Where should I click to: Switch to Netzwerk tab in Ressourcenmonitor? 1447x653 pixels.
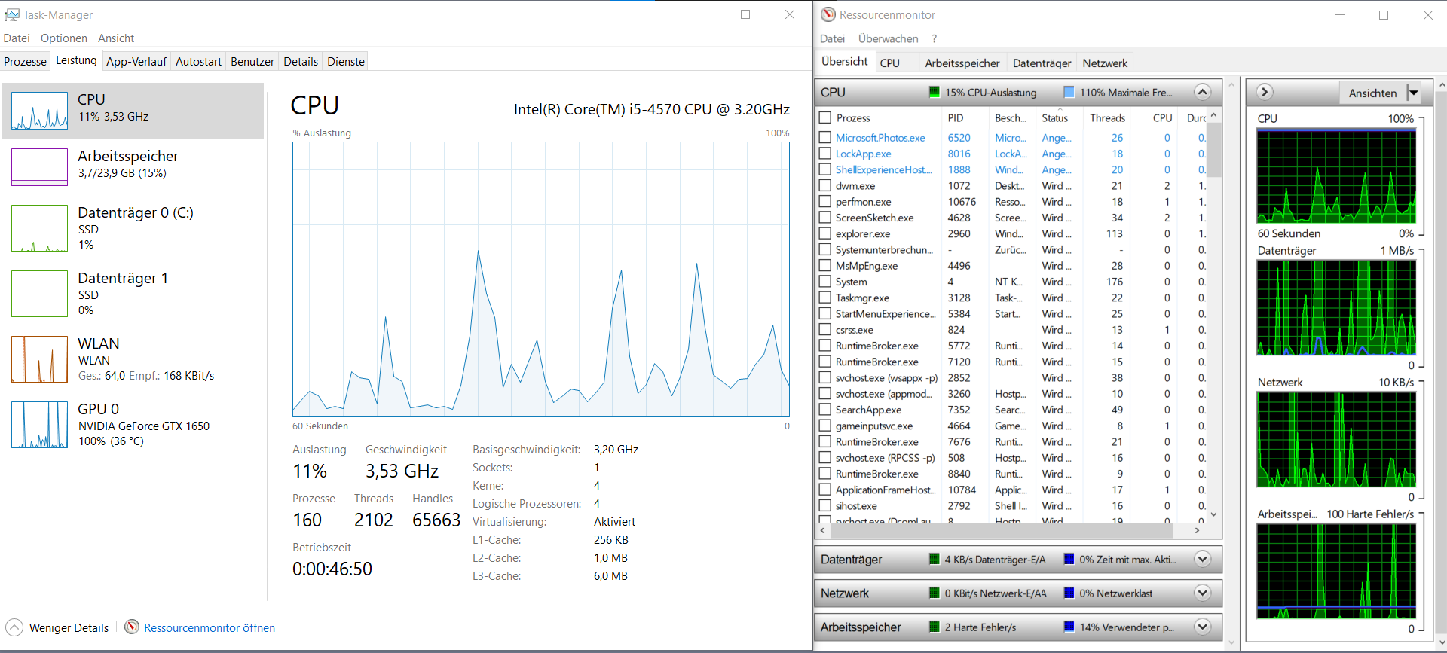tap(1105, 63)
